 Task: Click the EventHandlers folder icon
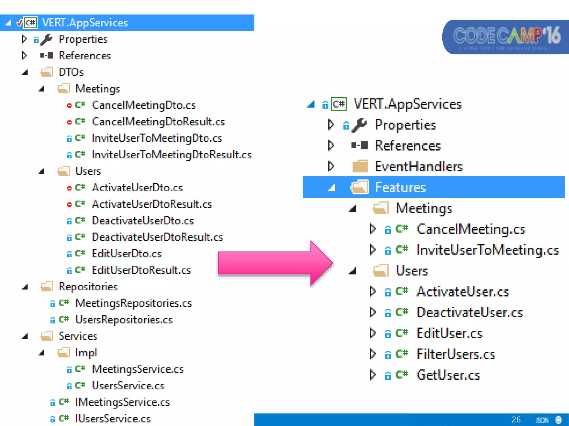(x=360, y=166)
